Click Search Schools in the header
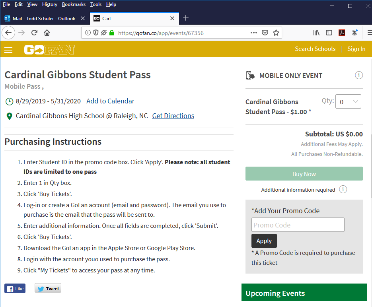The height and width of the screenshot is (307, 372). tap(315, 49)
